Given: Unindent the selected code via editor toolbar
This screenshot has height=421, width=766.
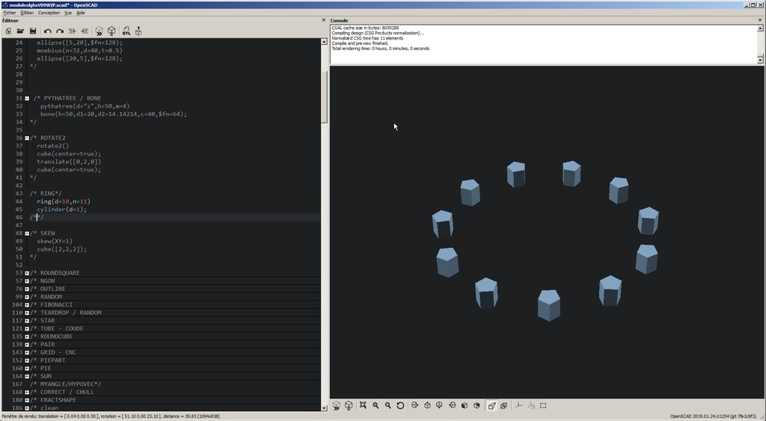Looking at the screenshot, I should (73, 31).
